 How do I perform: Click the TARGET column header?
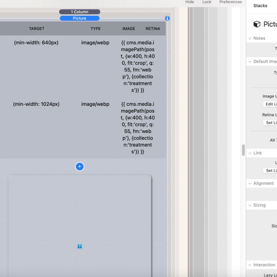[36, 29]
